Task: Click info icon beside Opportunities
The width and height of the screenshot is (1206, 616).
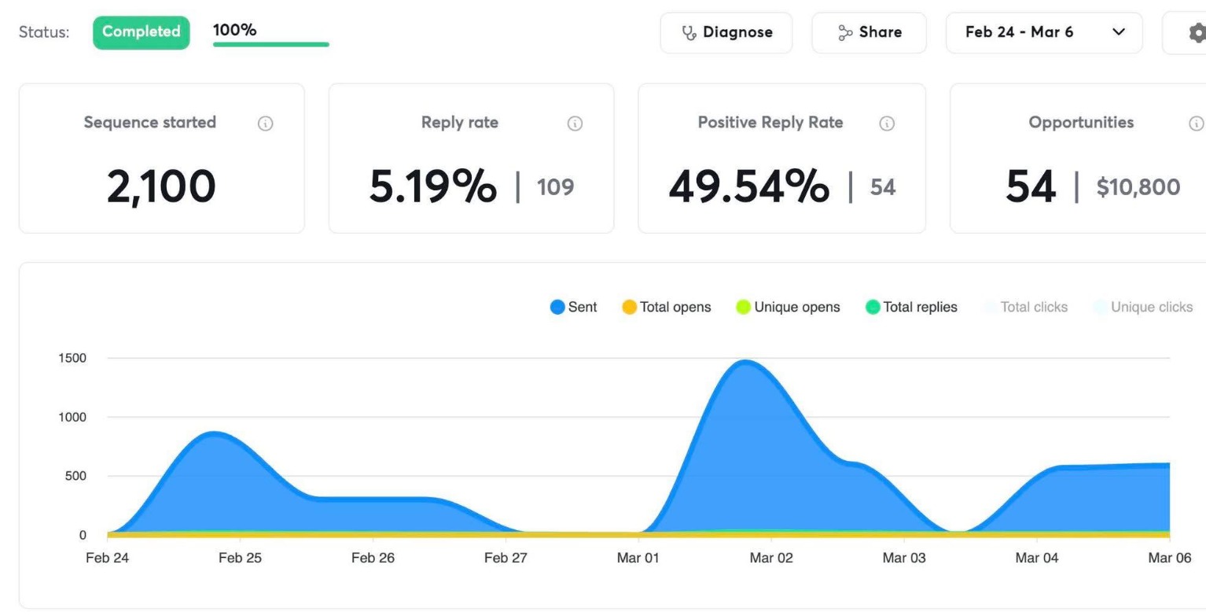Action: pos(1197,124)
